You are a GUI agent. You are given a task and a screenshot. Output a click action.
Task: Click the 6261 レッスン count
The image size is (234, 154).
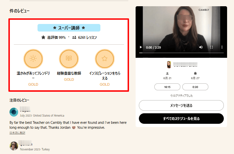[x=88, y=37]
